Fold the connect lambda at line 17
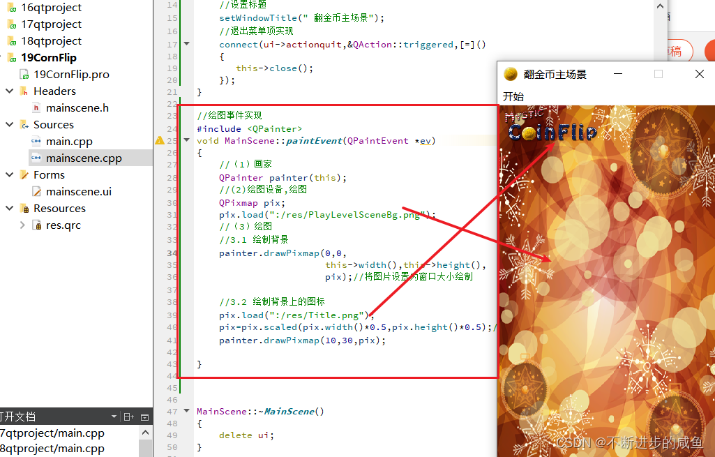The image size is (715, 457). click(186, 44)
